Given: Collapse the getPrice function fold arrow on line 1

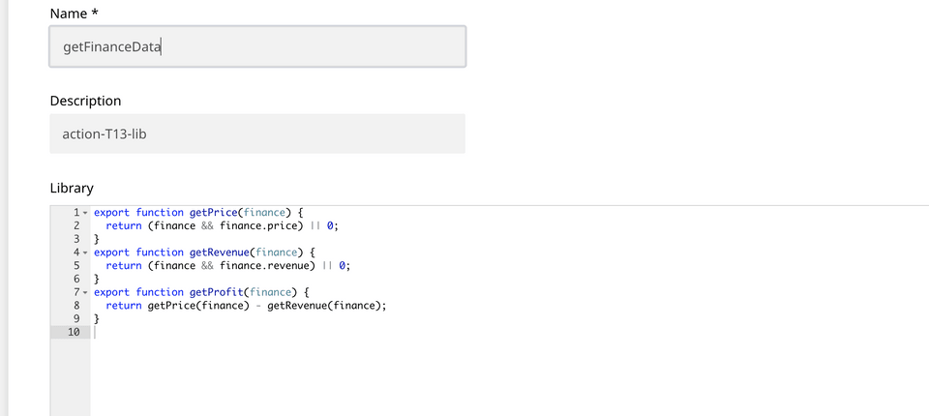Looking at the screenshot, I should [x=85, y=212].
